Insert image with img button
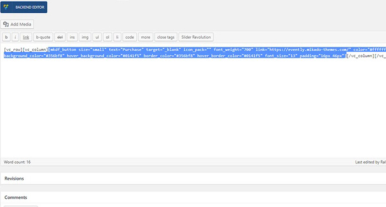Image resolution: width=386 pixels, height=207 pixels. point(85,37)
